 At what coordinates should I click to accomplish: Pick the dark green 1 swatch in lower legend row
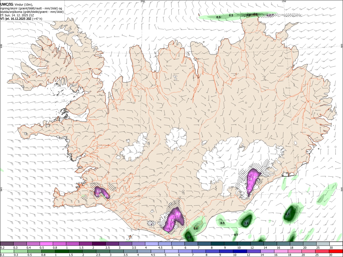click(x=62, y=251)
